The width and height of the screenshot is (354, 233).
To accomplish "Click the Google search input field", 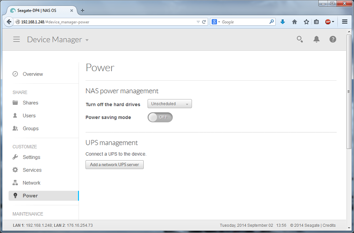I will 245,22.
